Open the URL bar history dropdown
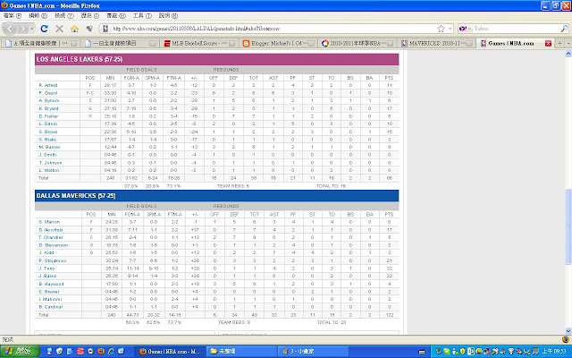Viewport: 572px width, 358px height. pyautogui.click(x=450, y=29)
